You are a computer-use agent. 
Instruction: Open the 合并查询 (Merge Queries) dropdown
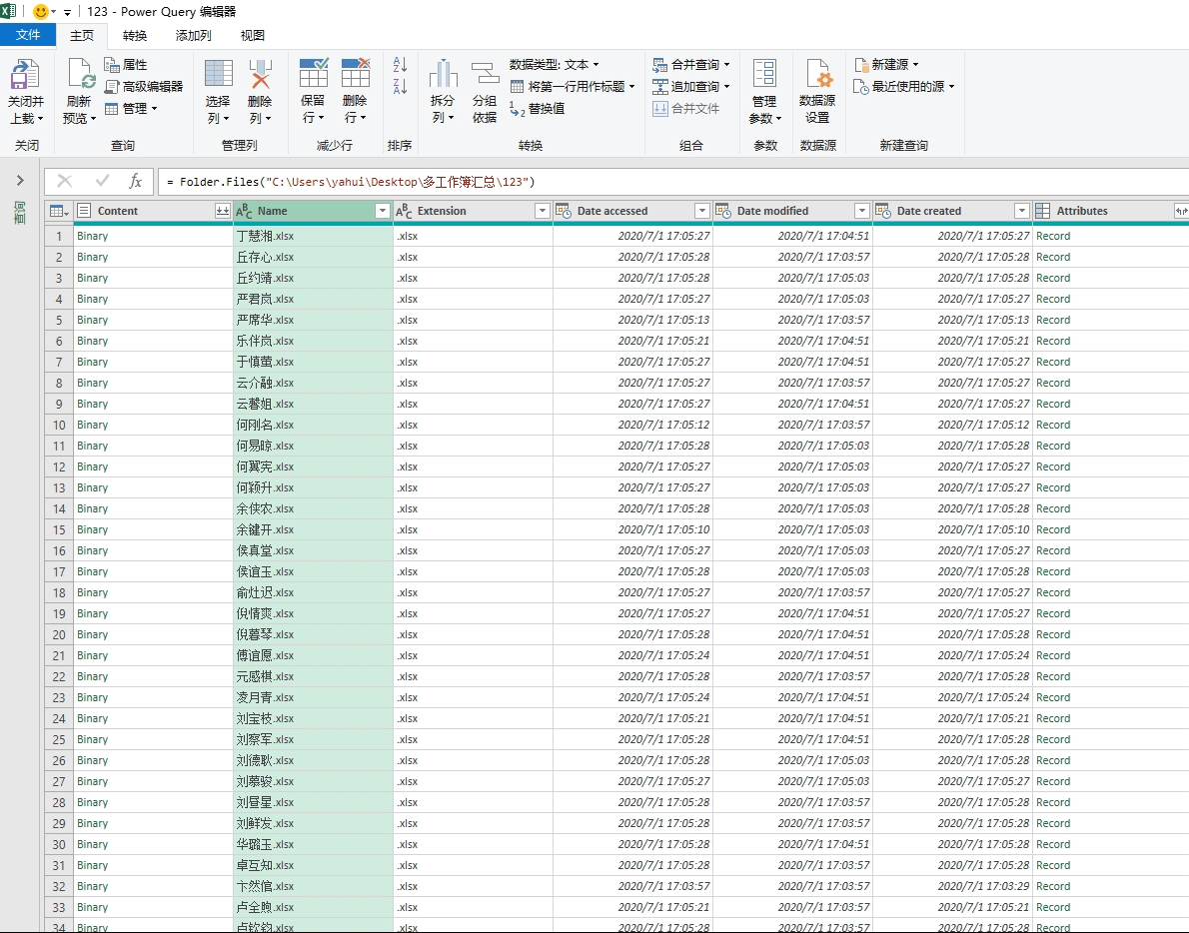[x=690, y=64]
